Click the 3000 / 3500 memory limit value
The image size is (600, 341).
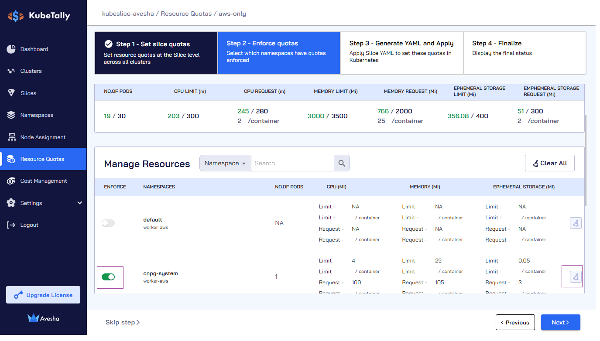[328, 116]
